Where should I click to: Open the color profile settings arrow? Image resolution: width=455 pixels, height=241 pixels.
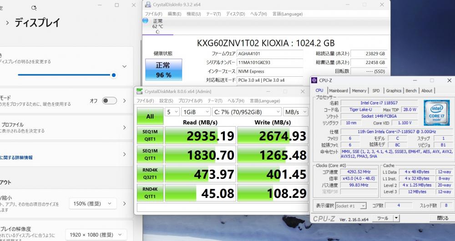tap(125, 128)
